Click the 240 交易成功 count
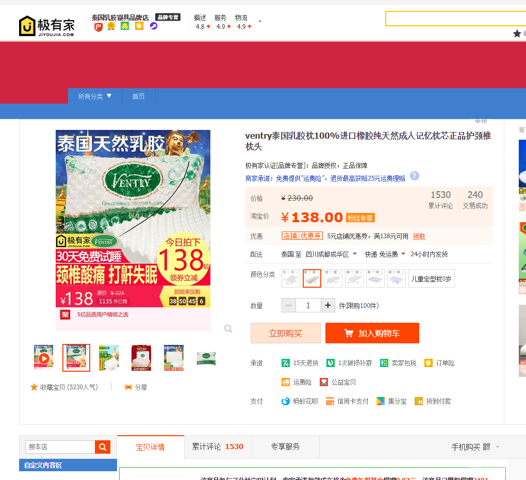The height and width of the screenshot is (480, 526). tap(475, 200)
